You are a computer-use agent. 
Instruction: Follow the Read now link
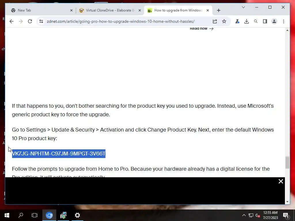point(201,28)
